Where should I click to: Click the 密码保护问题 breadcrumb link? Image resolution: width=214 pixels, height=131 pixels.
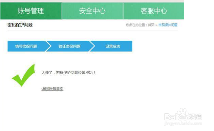pos(168,25)
